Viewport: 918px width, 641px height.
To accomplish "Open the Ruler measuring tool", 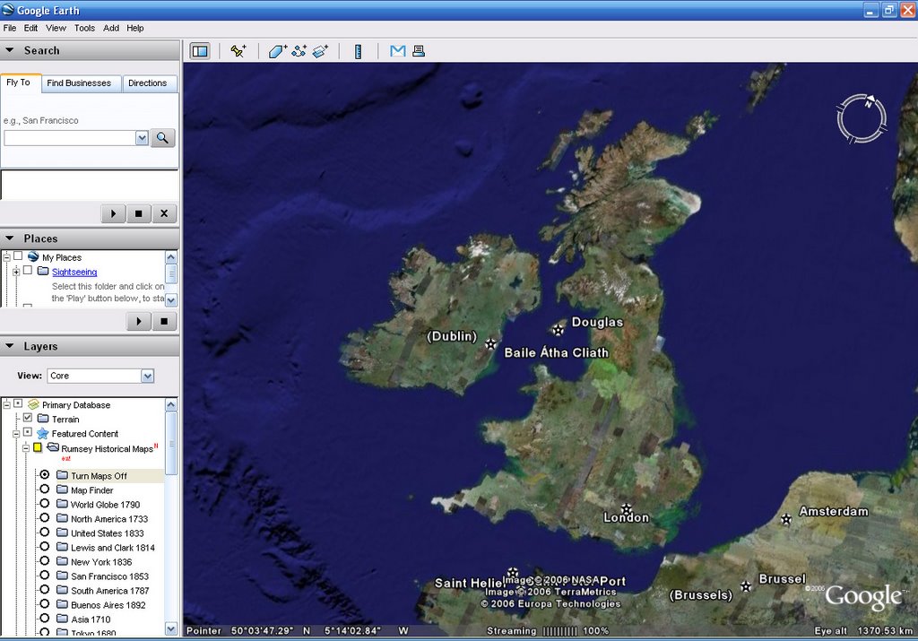I will (x=359, y=51).
